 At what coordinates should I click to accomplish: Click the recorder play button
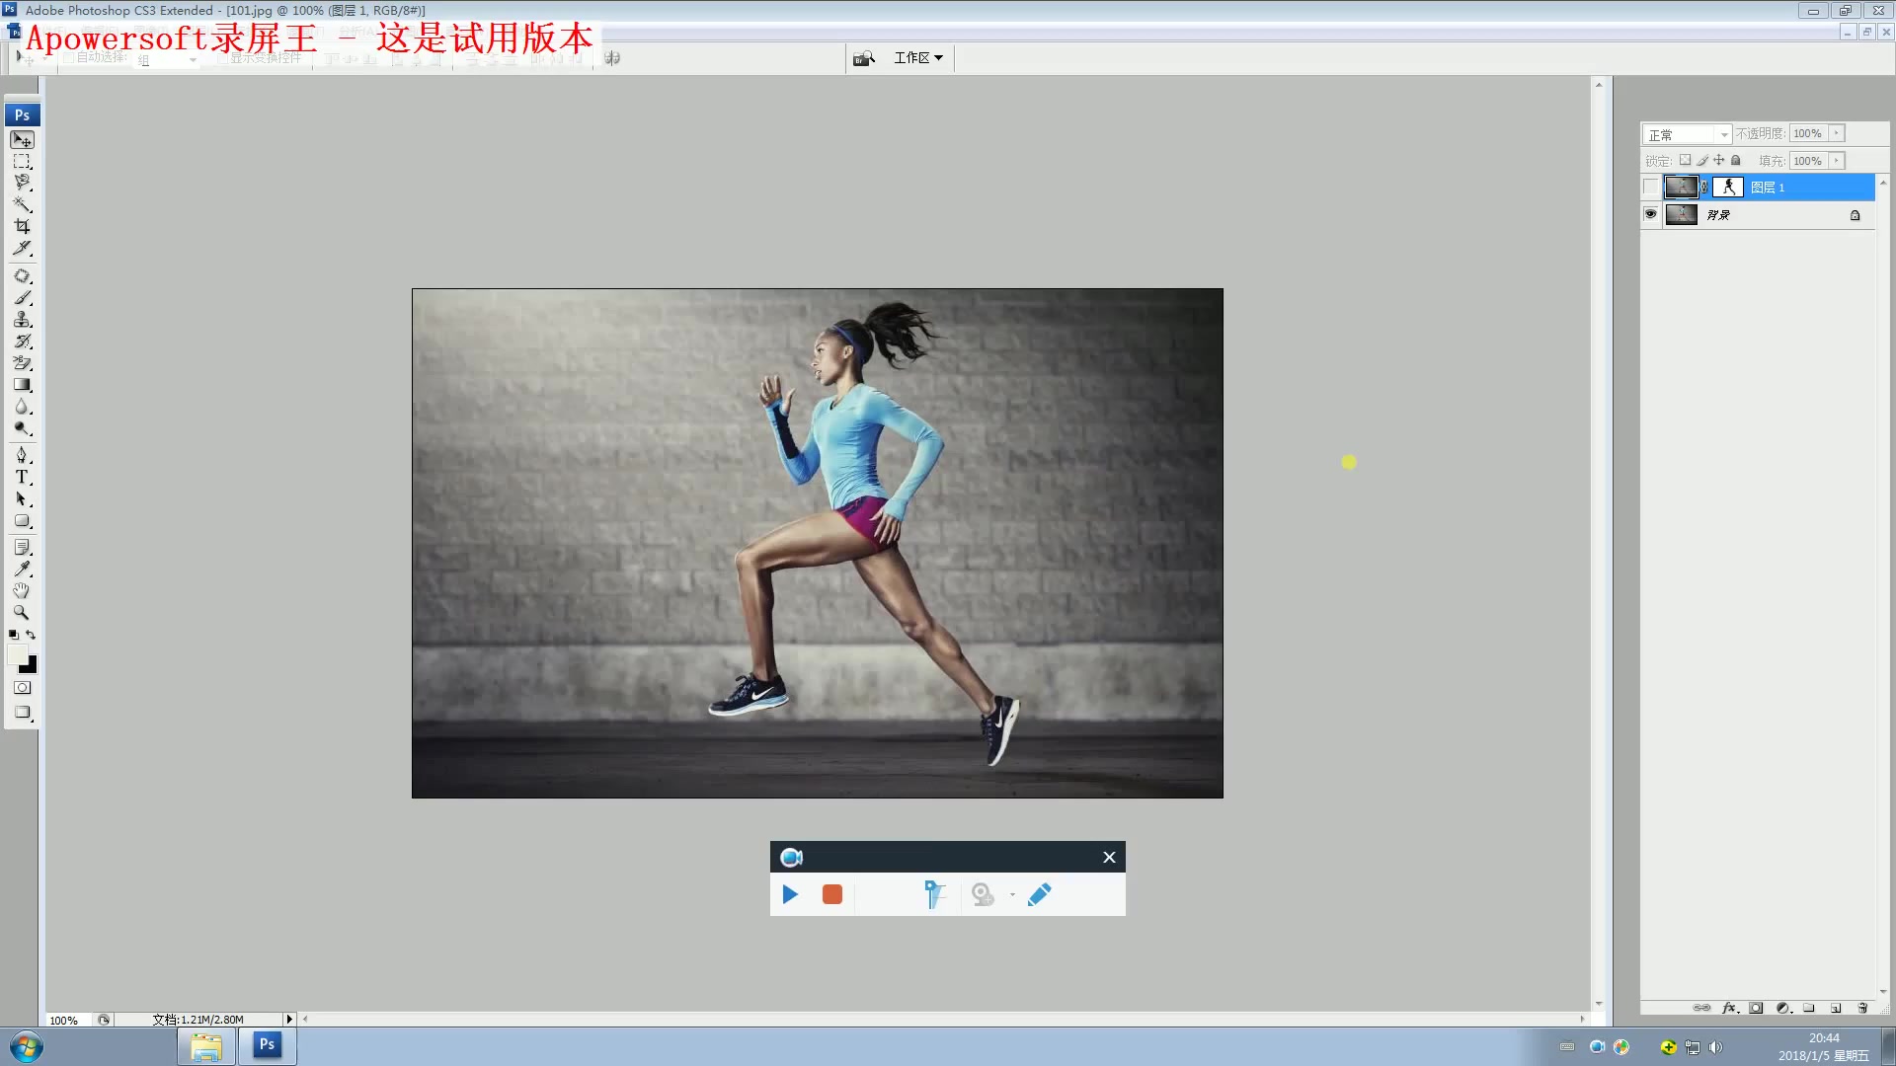[790, 895]
